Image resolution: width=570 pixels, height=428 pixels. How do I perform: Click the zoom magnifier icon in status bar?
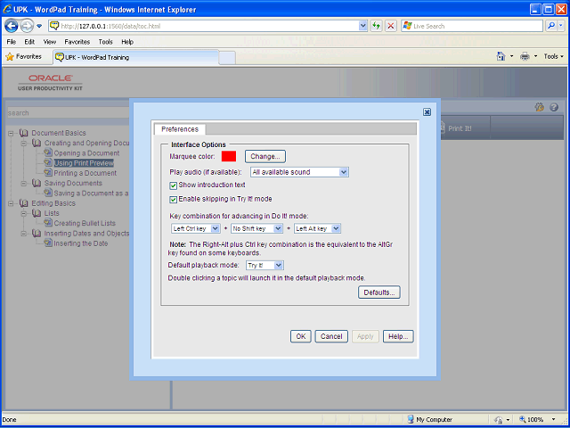tap(523, 419)
